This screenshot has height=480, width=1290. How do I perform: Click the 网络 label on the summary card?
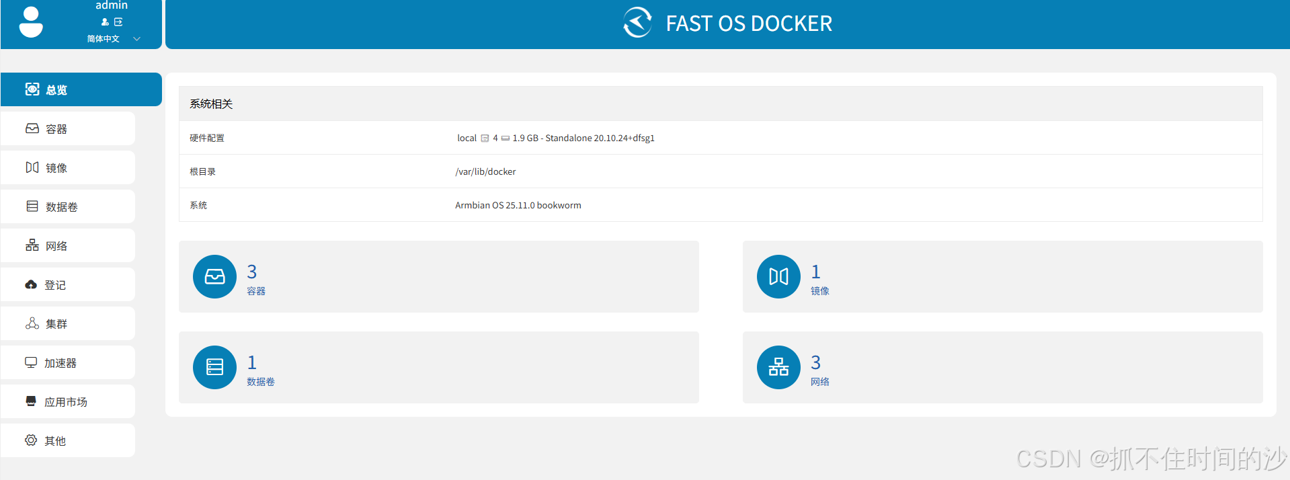click(x=820, y=382)
